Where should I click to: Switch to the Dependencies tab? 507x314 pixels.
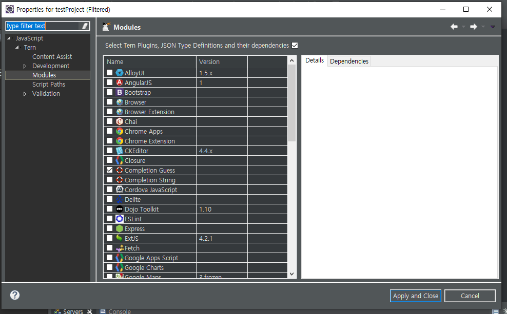point(349,61)
